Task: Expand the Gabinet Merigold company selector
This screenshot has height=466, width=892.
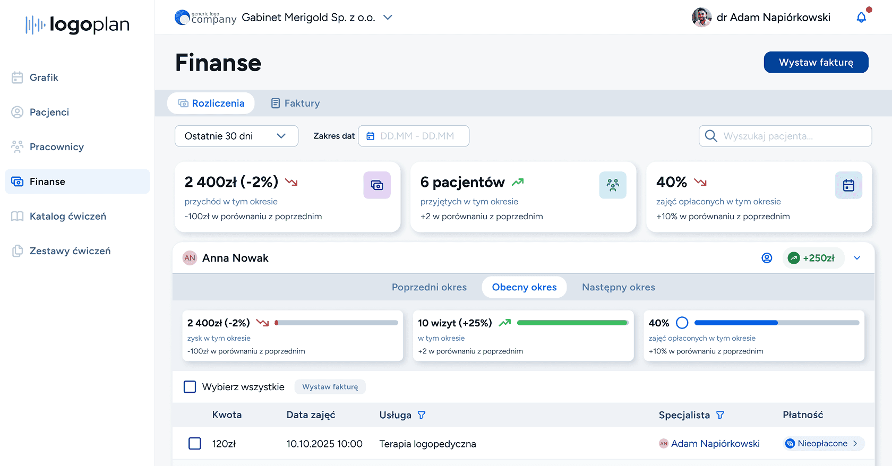Action: 388,18
